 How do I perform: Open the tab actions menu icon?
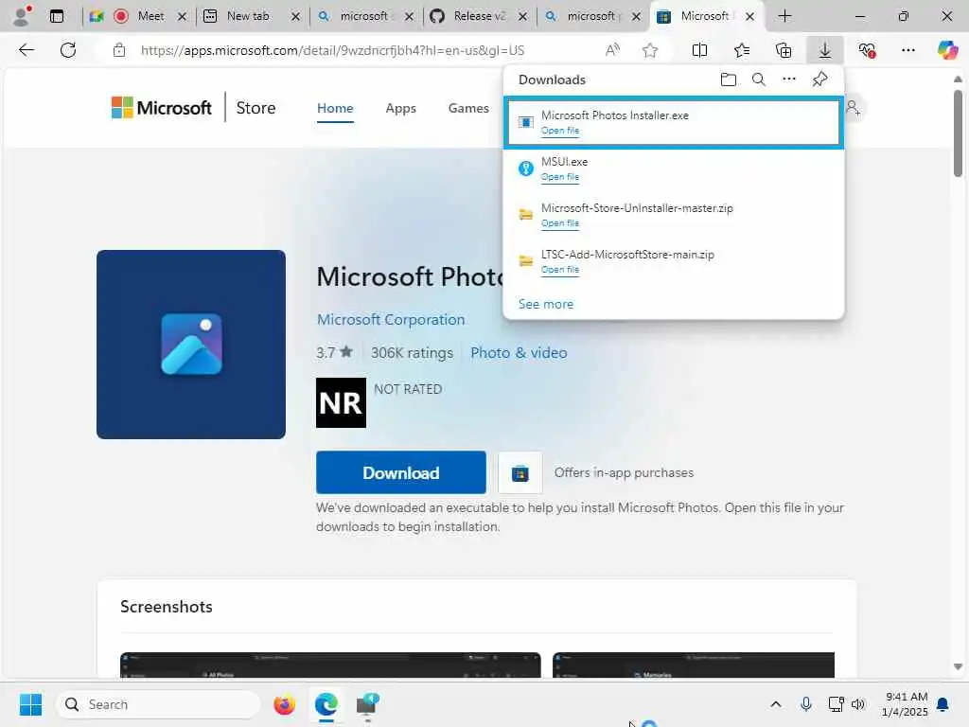click(x=57, y=16)
